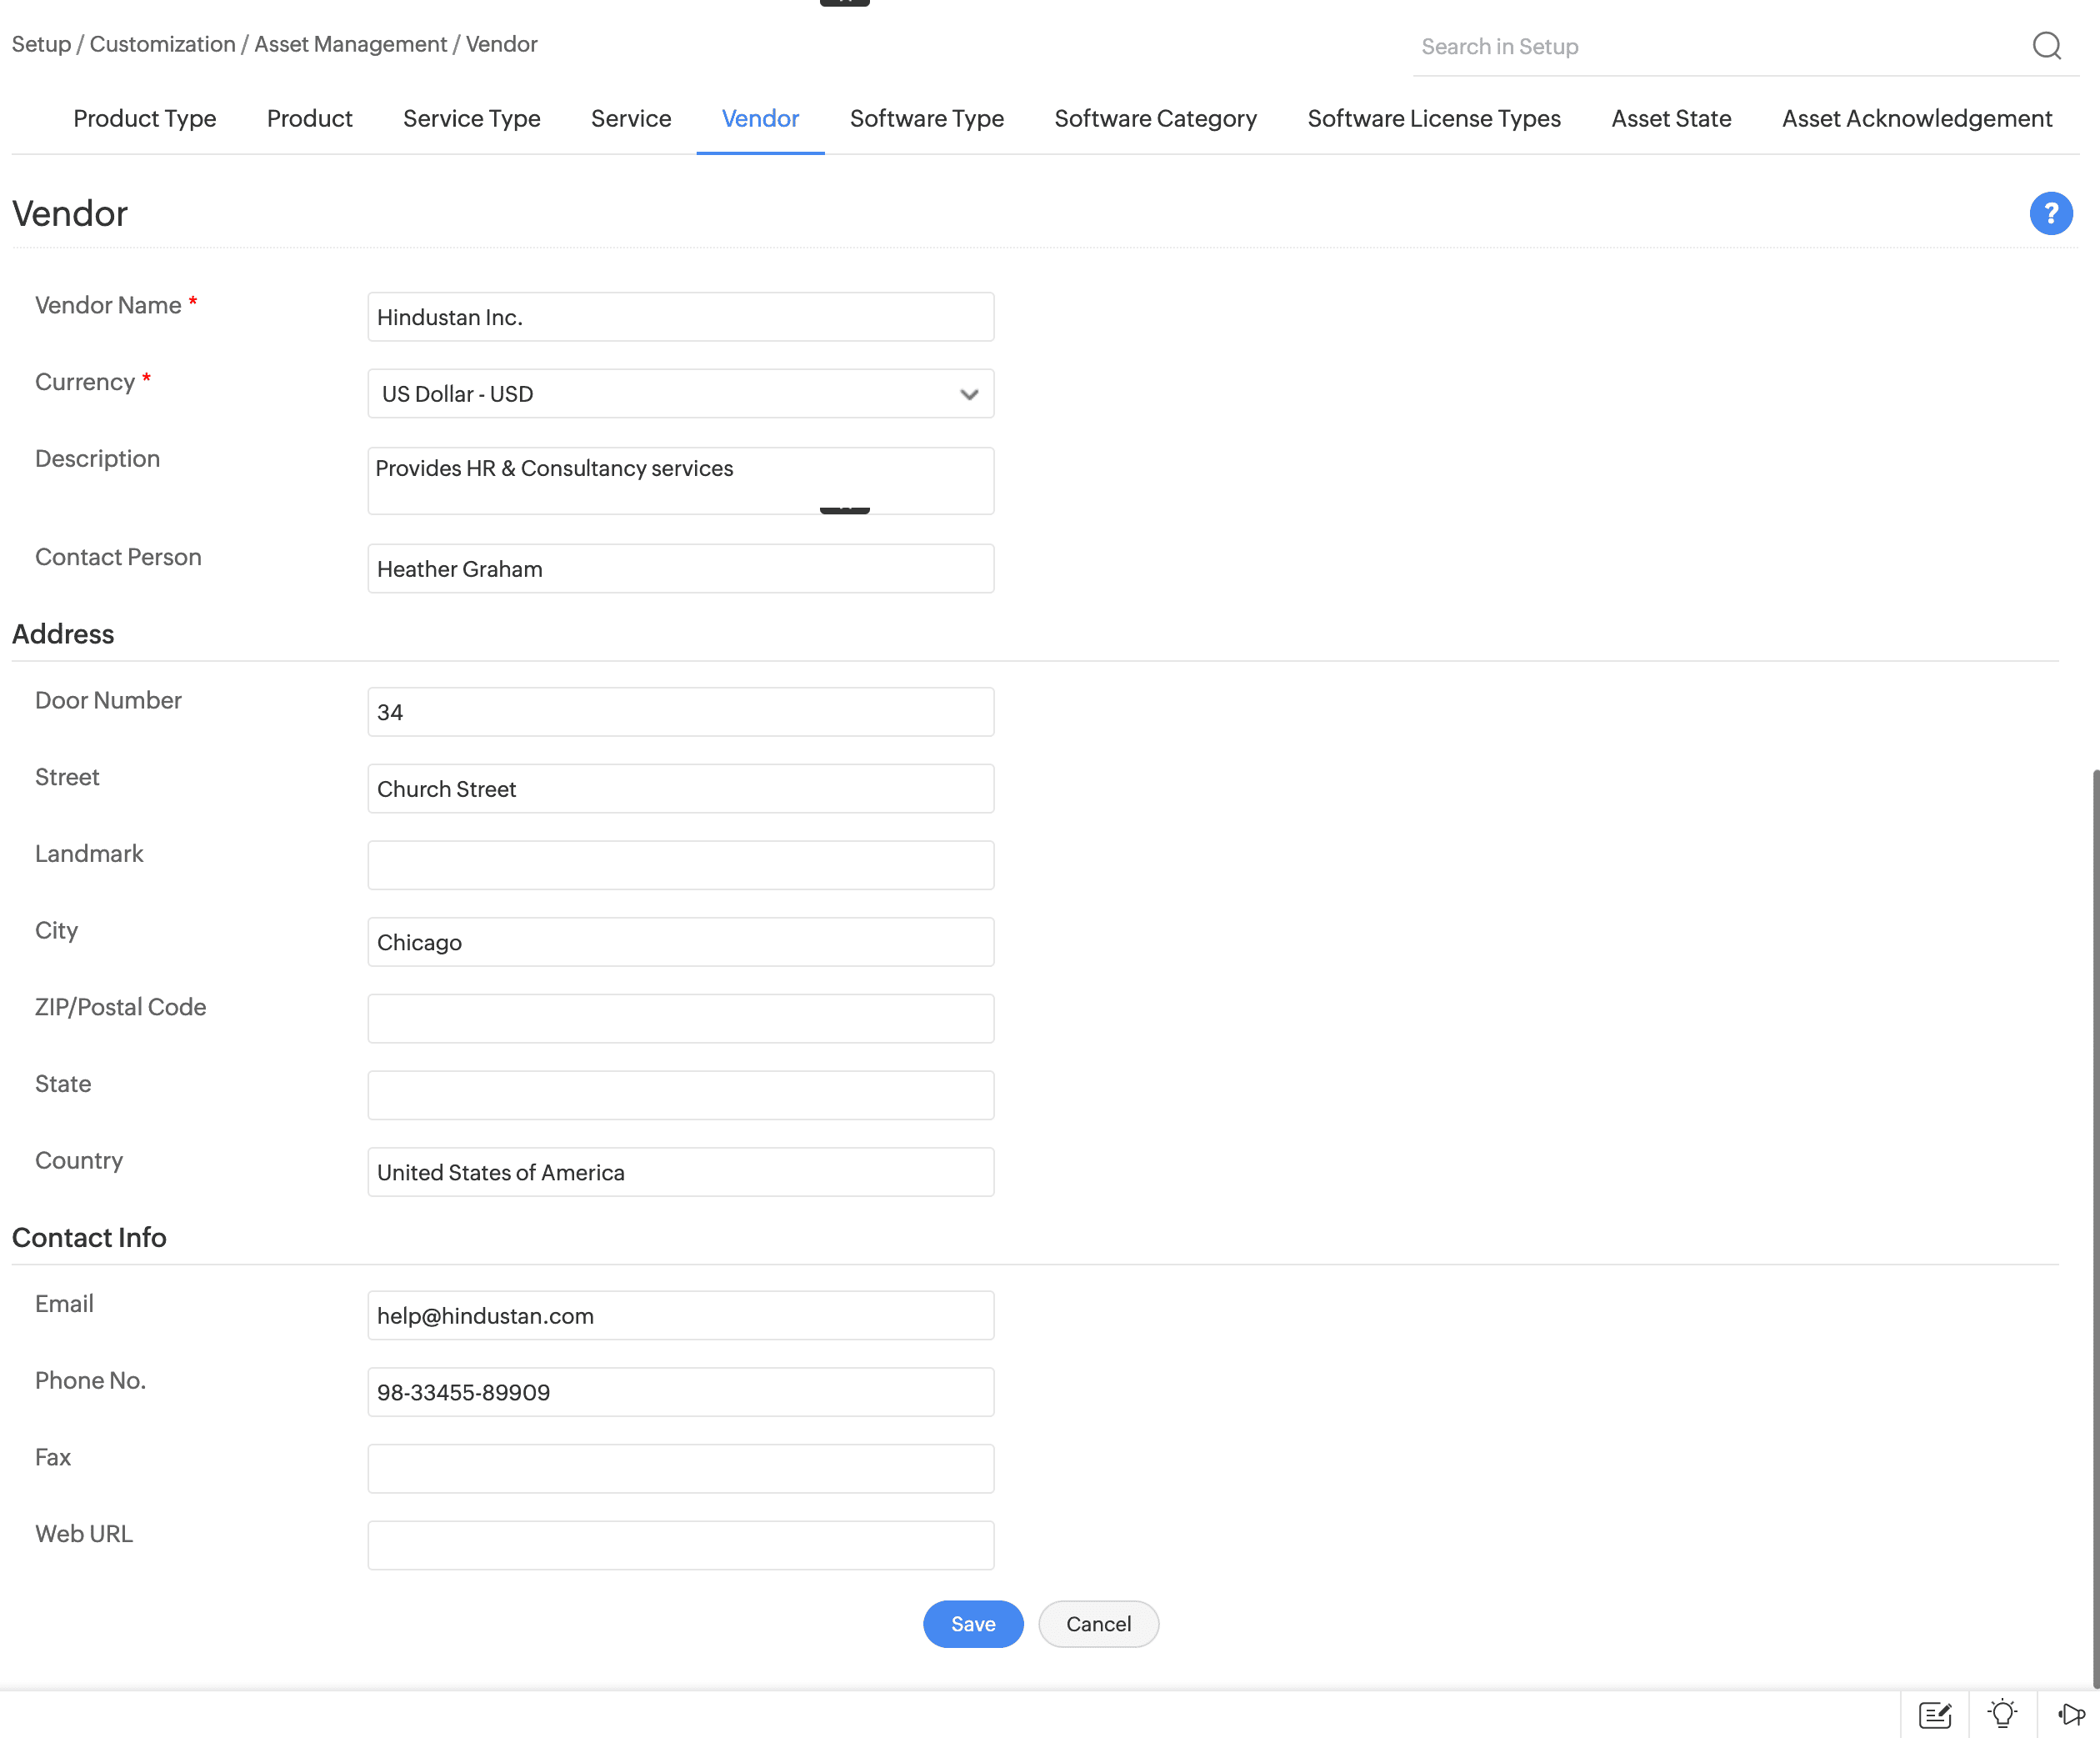Click the Customization breadcrumb link
Screen dimensions: 2100x1738
click(x=162, y=44)
